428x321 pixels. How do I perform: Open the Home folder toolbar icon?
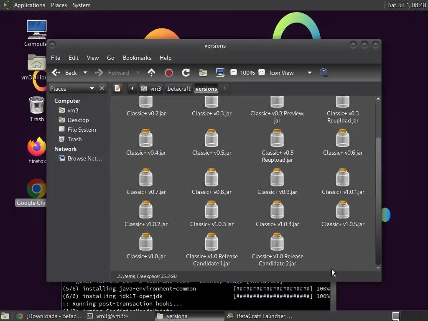click(x=203, y=73)
